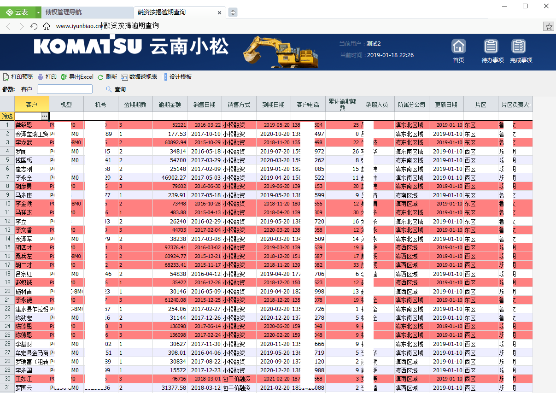Select row number 10 header
This screenshot has width=556, height=393.
click(7, 204)
